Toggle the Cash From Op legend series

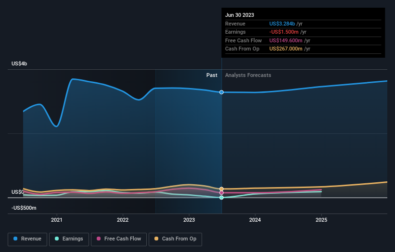[175, 239]
